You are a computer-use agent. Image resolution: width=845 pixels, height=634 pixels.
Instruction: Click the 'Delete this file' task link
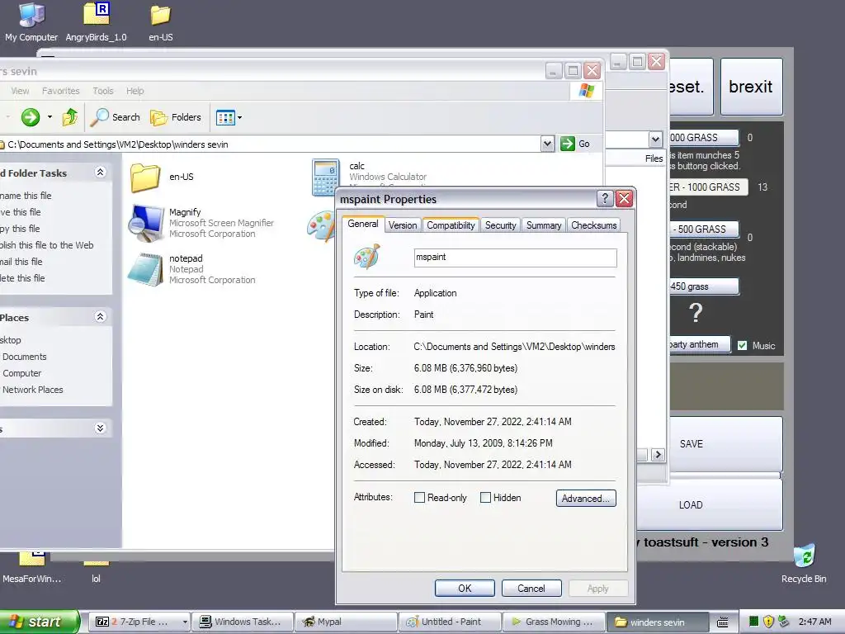coord(22,278)
